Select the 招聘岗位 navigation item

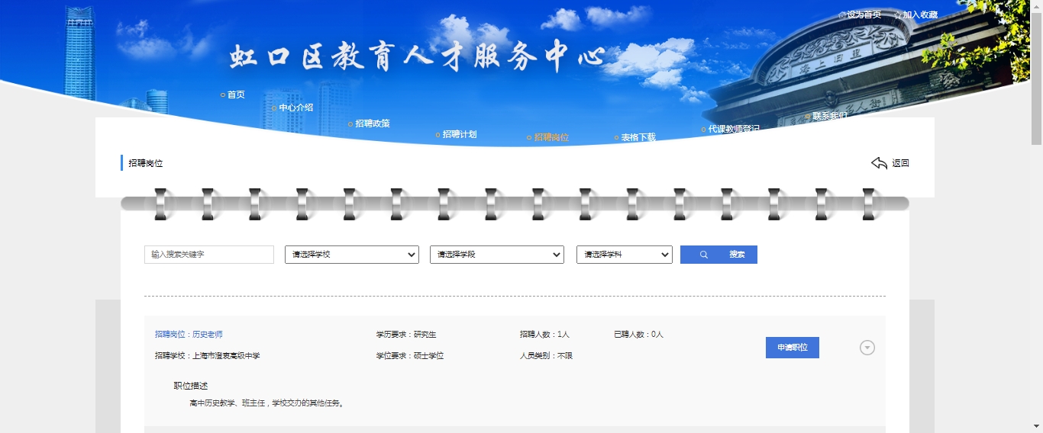551,138
